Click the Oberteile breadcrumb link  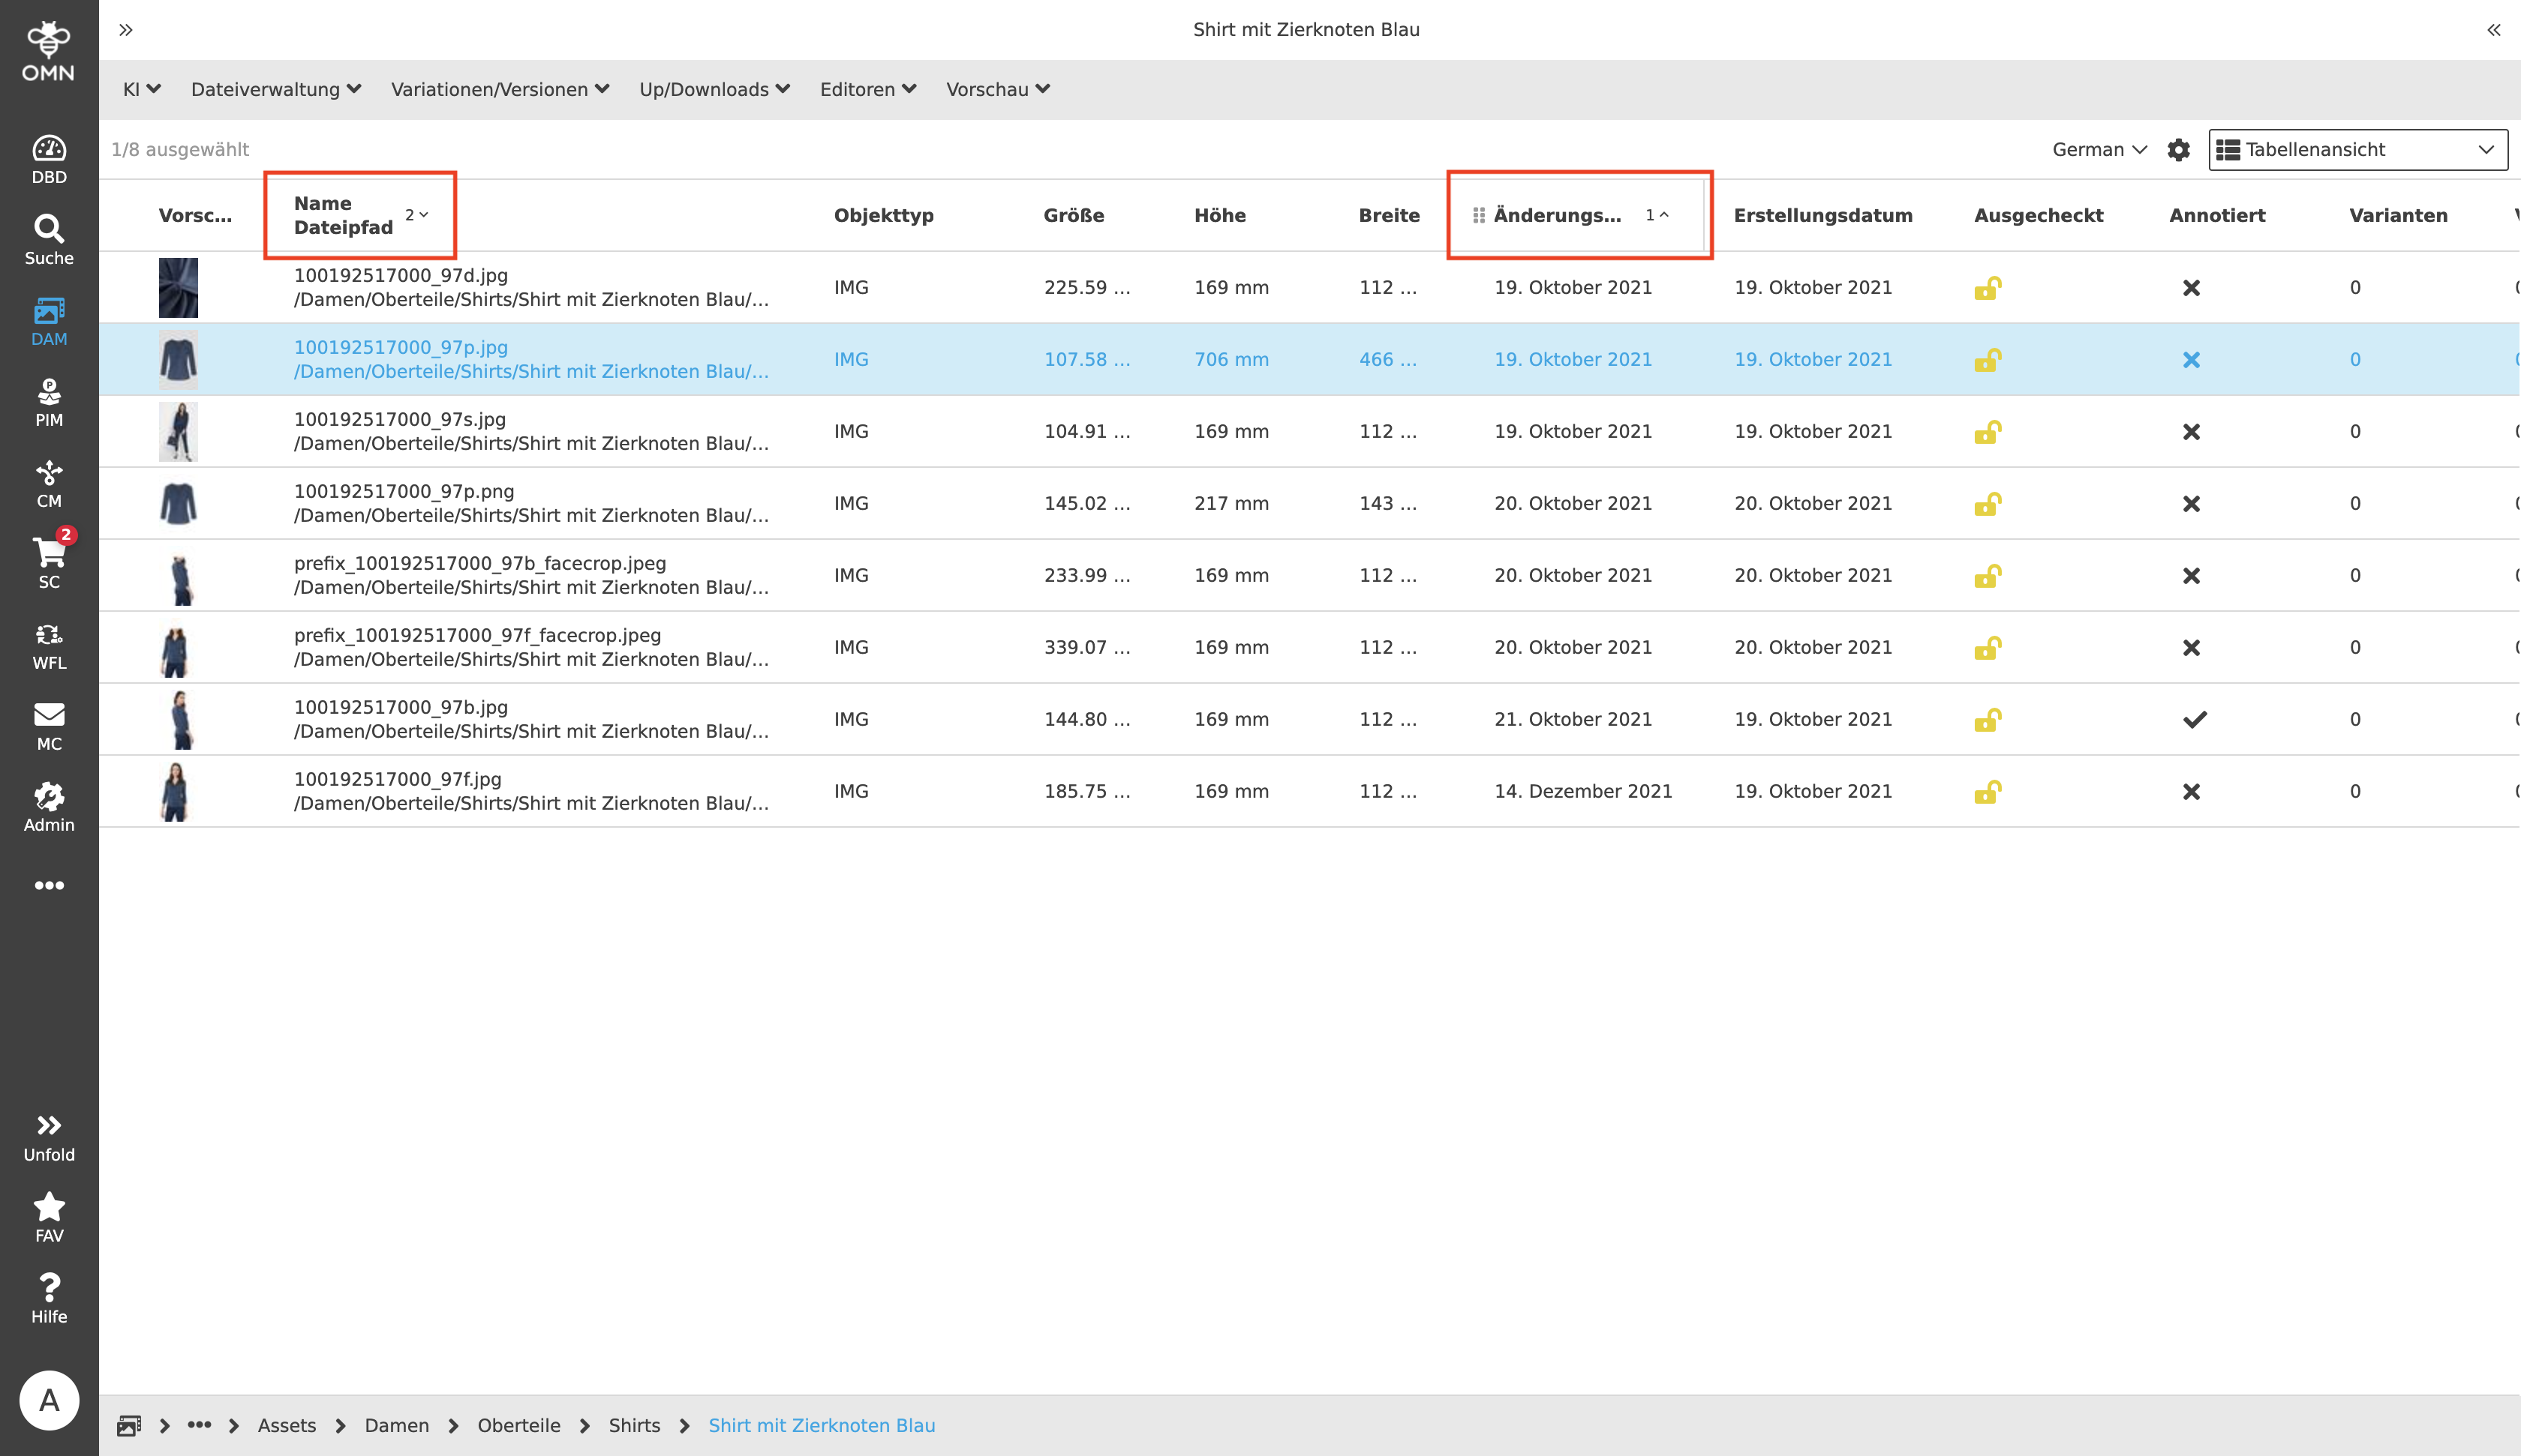[x=518, y=1425]
